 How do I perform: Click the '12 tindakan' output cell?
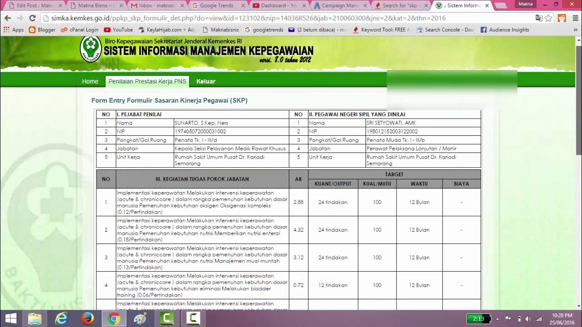333,285
